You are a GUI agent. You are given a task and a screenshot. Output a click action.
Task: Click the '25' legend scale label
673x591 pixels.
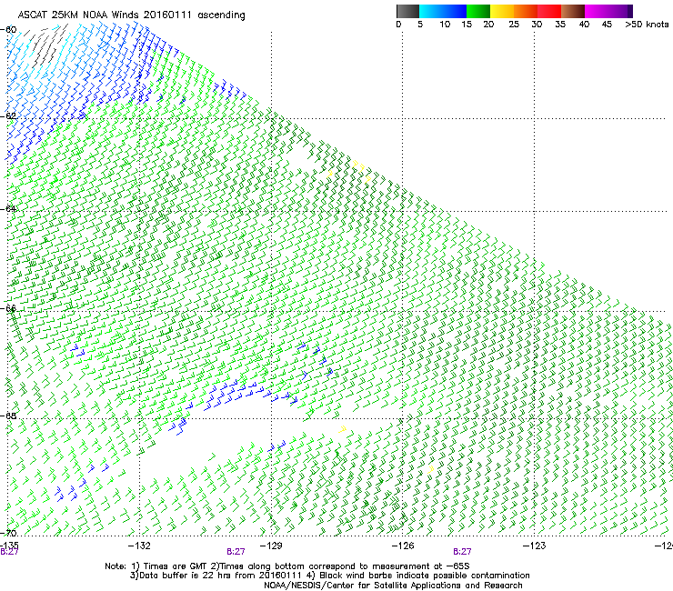point(514,25)
